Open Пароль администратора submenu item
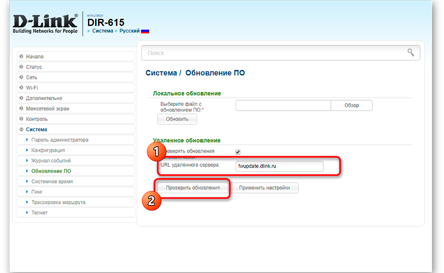The image size is (444, 273). [75, 140]
